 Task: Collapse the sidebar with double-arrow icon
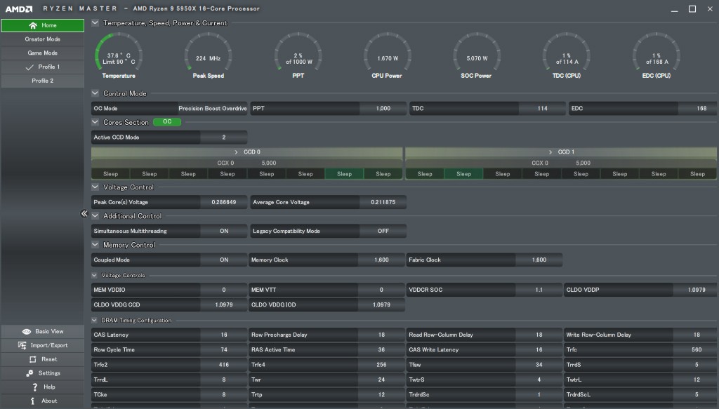84,214
